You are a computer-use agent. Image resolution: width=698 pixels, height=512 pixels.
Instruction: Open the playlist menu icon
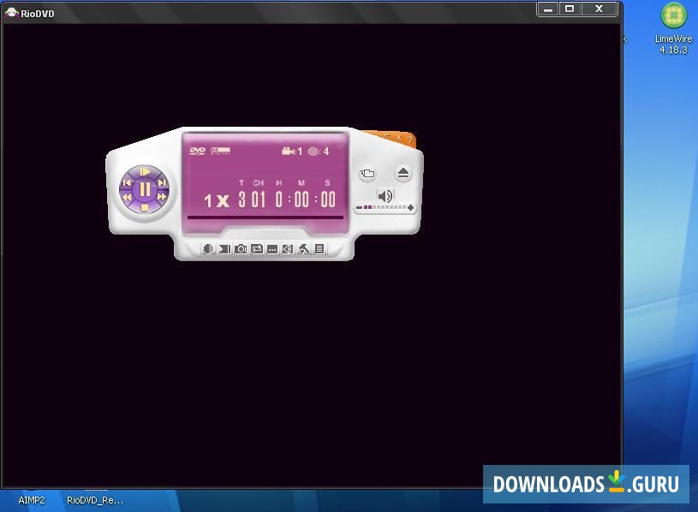(x=319, y=249)
